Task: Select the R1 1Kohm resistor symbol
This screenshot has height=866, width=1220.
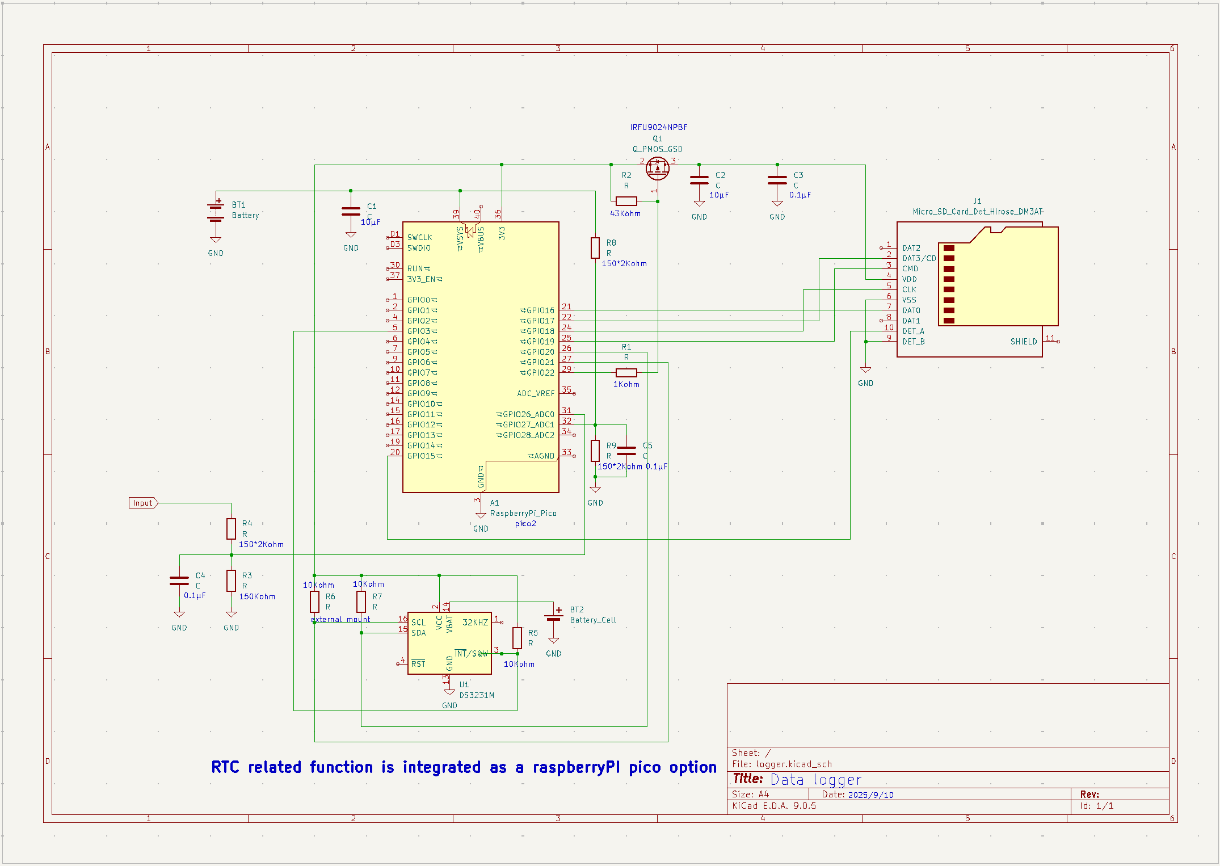Action: [x=626, y=373]
